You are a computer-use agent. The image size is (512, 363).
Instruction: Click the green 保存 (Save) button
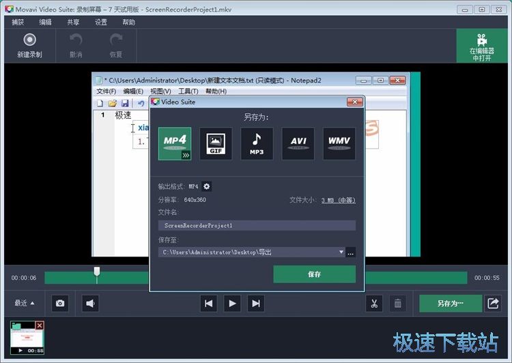[x=315, y=274]
